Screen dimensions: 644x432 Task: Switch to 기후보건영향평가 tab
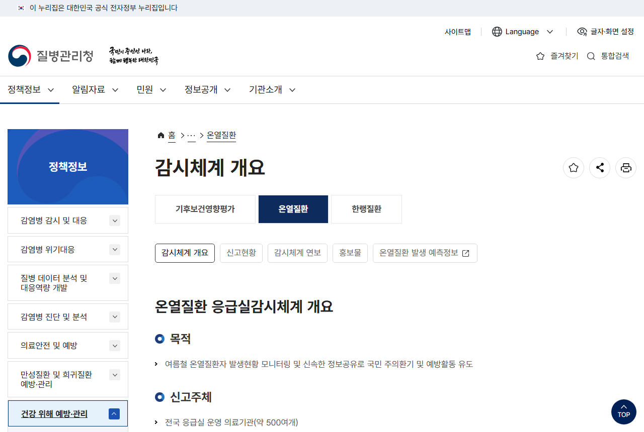point(205,209)
